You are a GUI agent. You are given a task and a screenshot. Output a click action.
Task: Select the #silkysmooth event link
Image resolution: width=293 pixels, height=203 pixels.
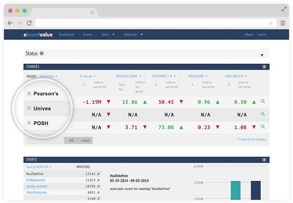(x=36, y=180)
